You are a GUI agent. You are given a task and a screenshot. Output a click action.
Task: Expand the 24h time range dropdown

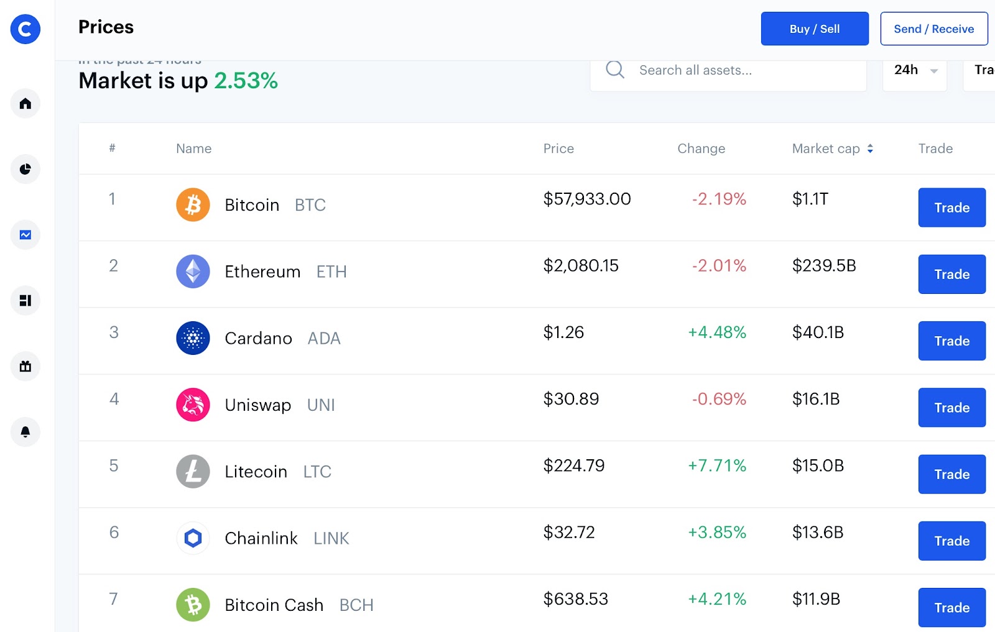pos(915,70)
